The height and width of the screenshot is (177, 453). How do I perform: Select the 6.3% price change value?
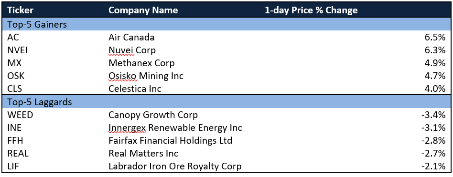click(x=435, y=50)
